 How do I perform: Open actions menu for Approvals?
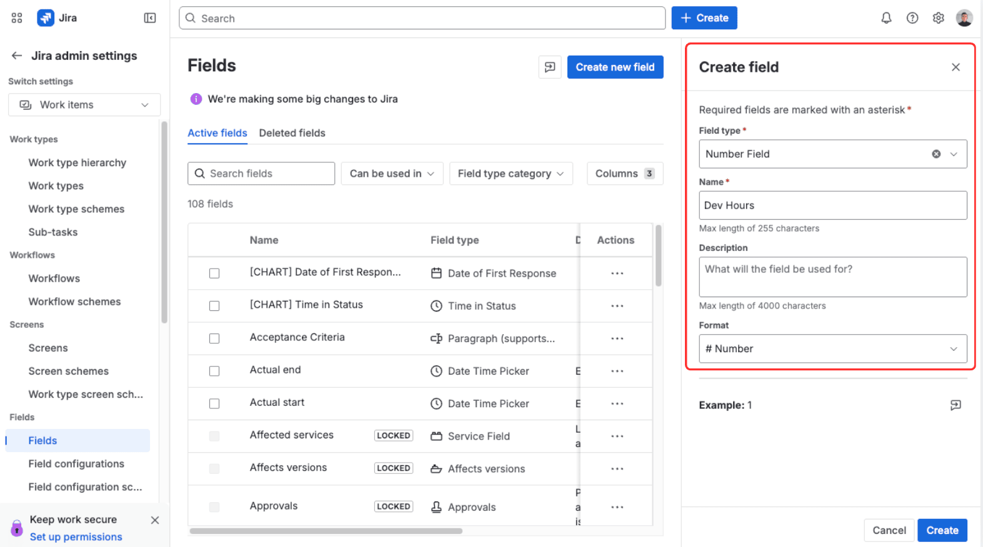click(x=617, y=507)
